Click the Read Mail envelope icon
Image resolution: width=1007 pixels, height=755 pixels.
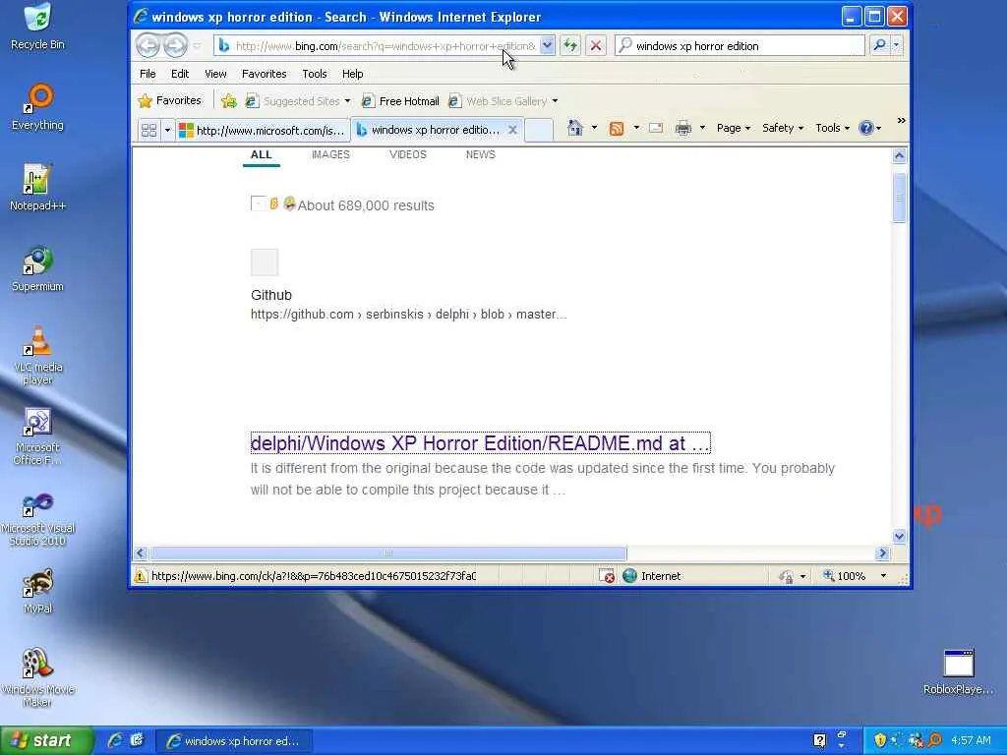pos(656,128)
